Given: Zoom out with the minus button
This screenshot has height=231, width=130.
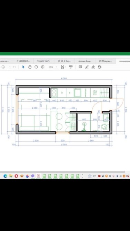Looking at the screenshot, I should (36, 67).
